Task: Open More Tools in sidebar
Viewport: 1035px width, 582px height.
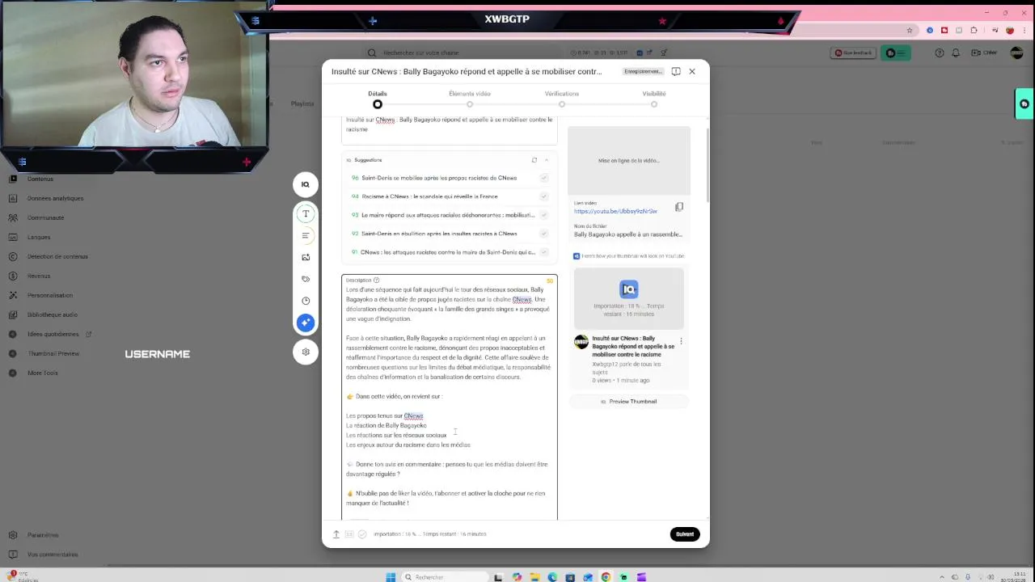Action: (43, 373)
